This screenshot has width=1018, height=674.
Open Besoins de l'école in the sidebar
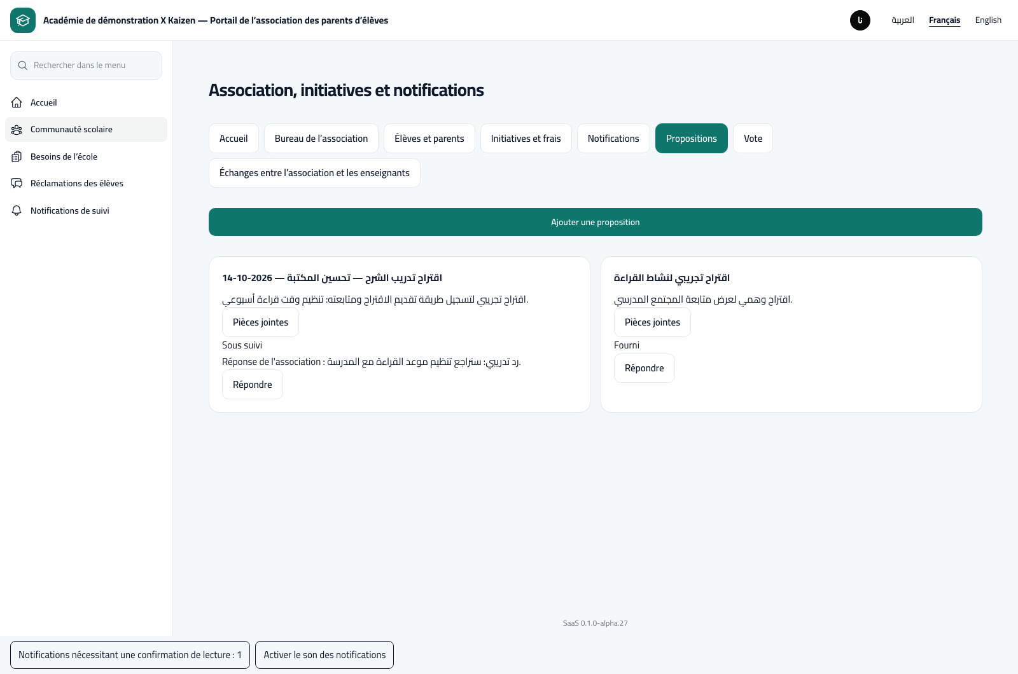[86, 156]
